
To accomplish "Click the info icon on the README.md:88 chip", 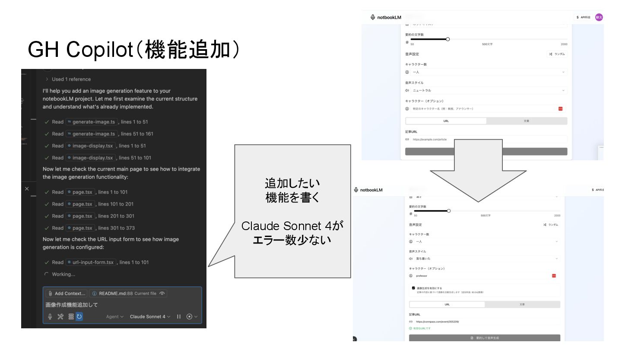I will 94,293.
